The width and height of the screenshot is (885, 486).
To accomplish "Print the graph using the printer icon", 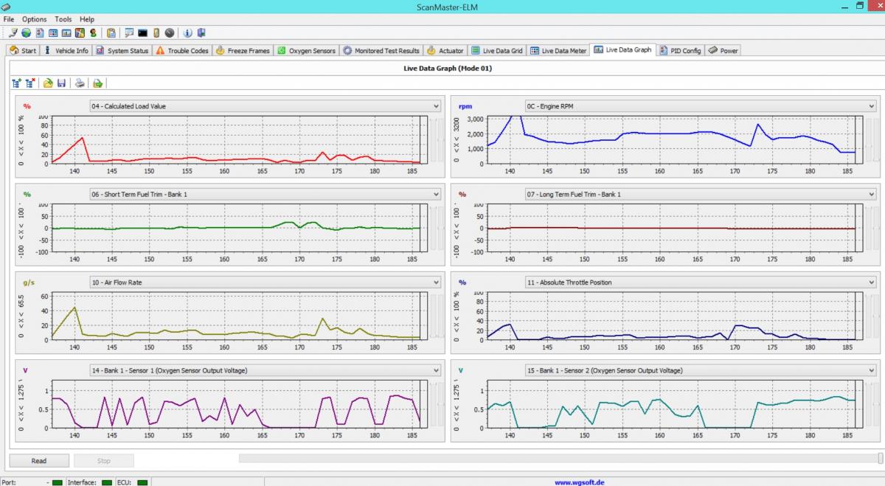I will tap(80, 83).
